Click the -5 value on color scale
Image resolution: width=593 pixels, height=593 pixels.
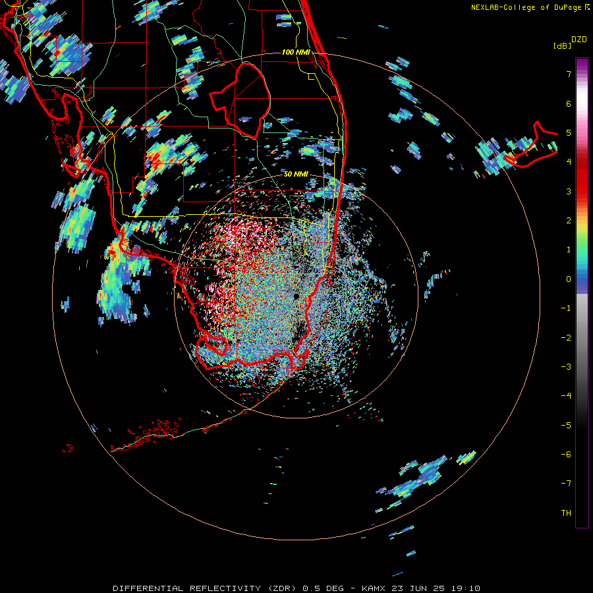tap(566, 426)
